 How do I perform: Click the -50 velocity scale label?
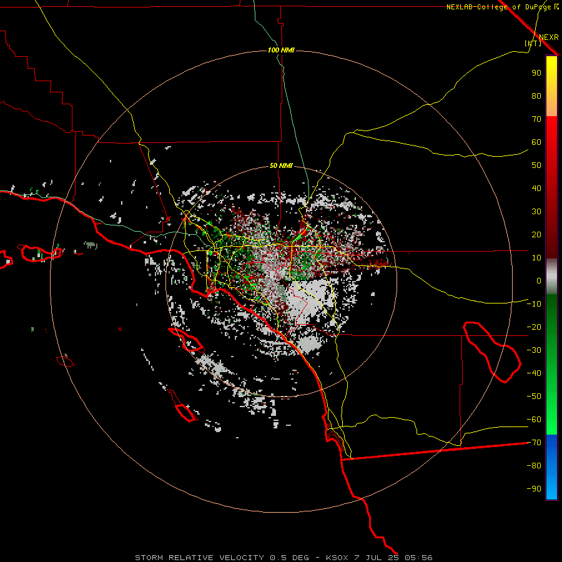point(534,397)
